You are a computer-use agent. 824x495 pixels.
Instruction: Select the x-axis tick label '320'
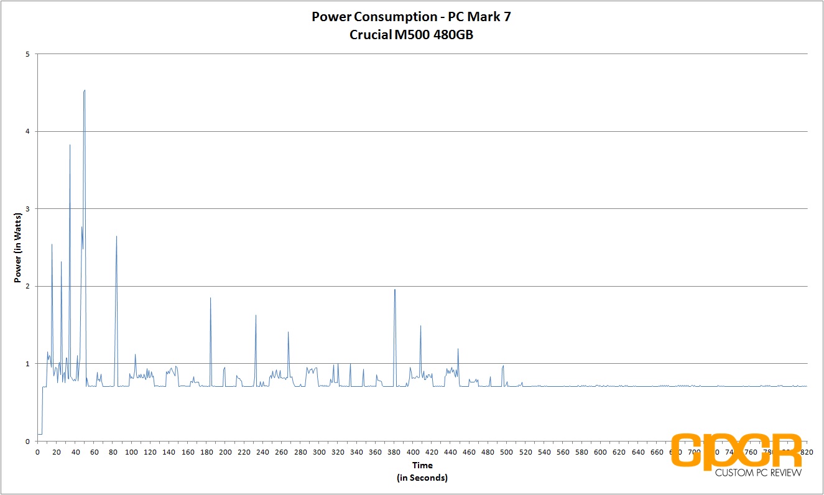[x=338, y=452]
